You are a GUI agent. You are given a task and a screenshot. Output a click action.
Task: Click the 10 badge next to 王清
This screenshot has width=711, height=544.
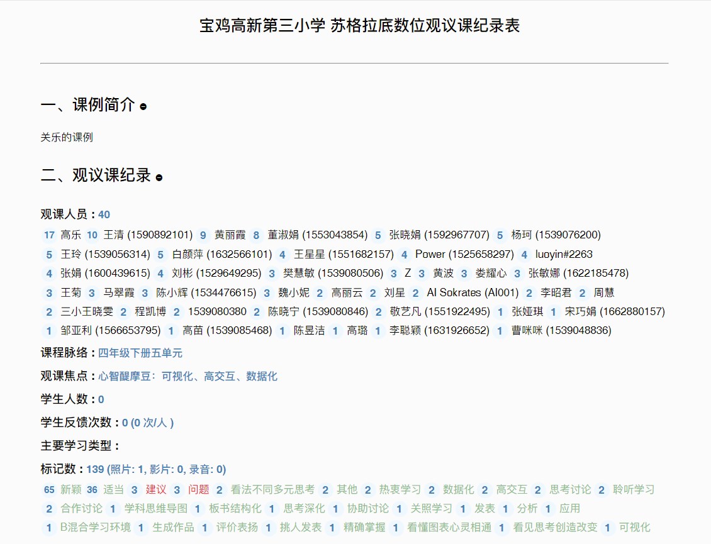(x=92, y=235)
